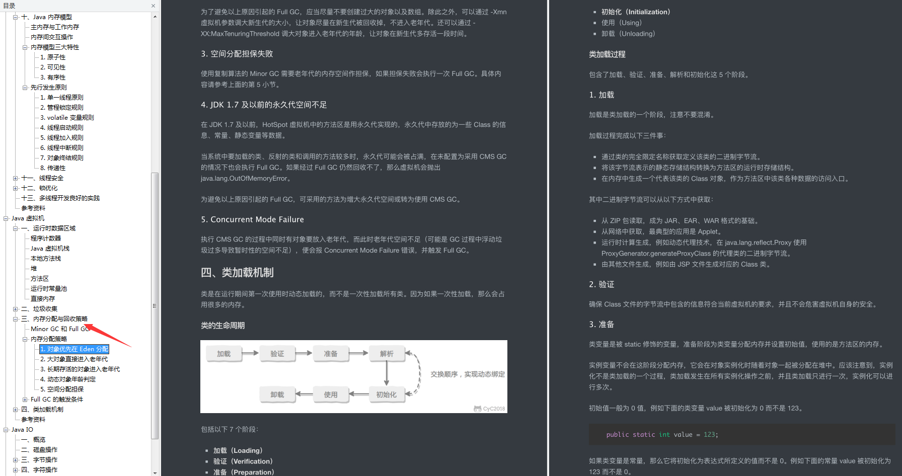Jump to 2. 可见性 in outline
The image size is (902, 476).
coord(53,67)
